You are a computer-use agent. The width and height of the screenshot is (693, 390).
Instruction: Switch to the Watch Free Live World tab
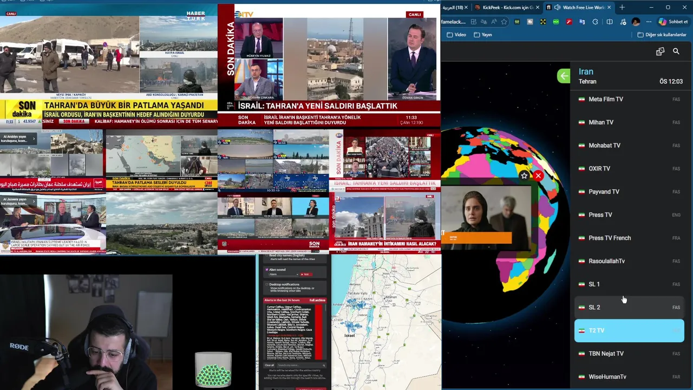point(578,8)
